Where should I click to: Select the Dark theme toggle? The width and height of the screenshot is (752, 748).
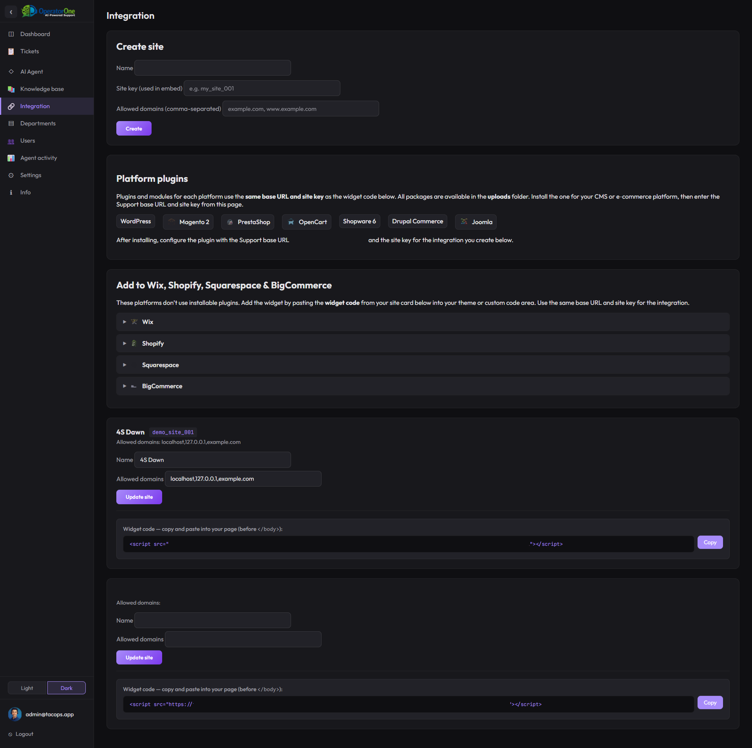pyautogui.click(x=67, y=688)
